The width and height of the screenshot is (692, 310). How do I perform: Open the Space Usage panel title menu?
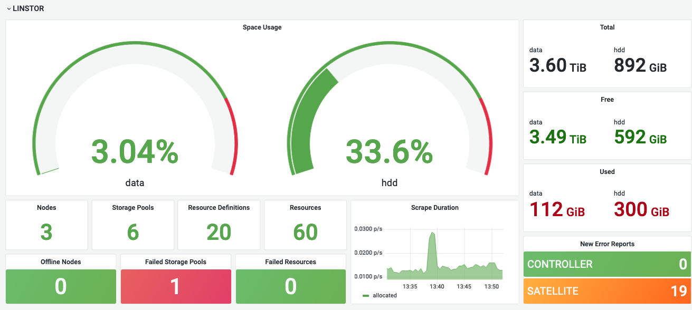click(x=262, y=27)
